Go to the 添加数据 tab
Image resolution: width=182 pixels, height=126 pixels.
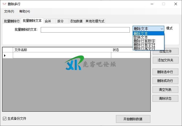76,21
